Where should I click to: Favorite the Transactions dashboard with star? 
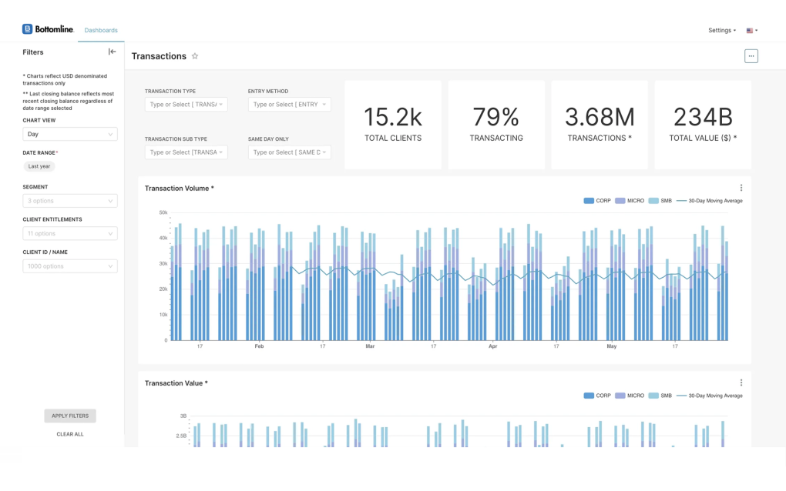click(195, 56)
